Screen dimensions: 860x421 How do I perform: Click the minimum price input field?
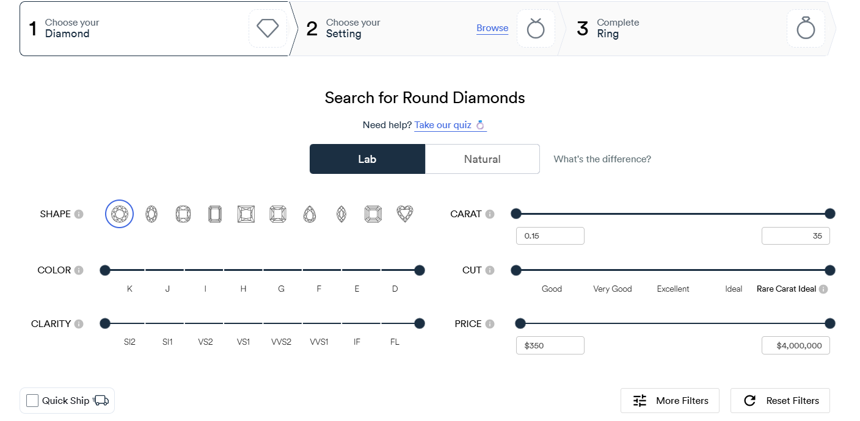(550, 345)
